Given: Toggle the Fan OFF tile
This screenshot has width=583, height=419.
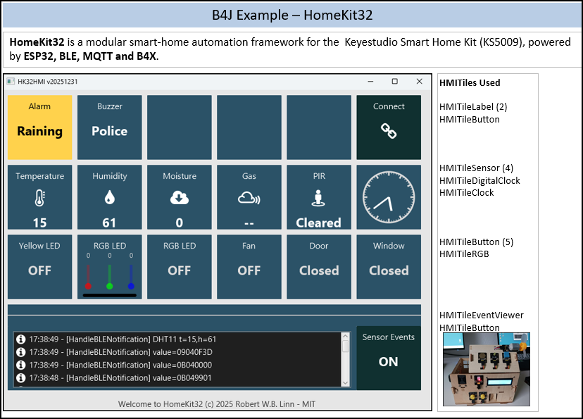Looking at the screenshot, I should (249, 267).
